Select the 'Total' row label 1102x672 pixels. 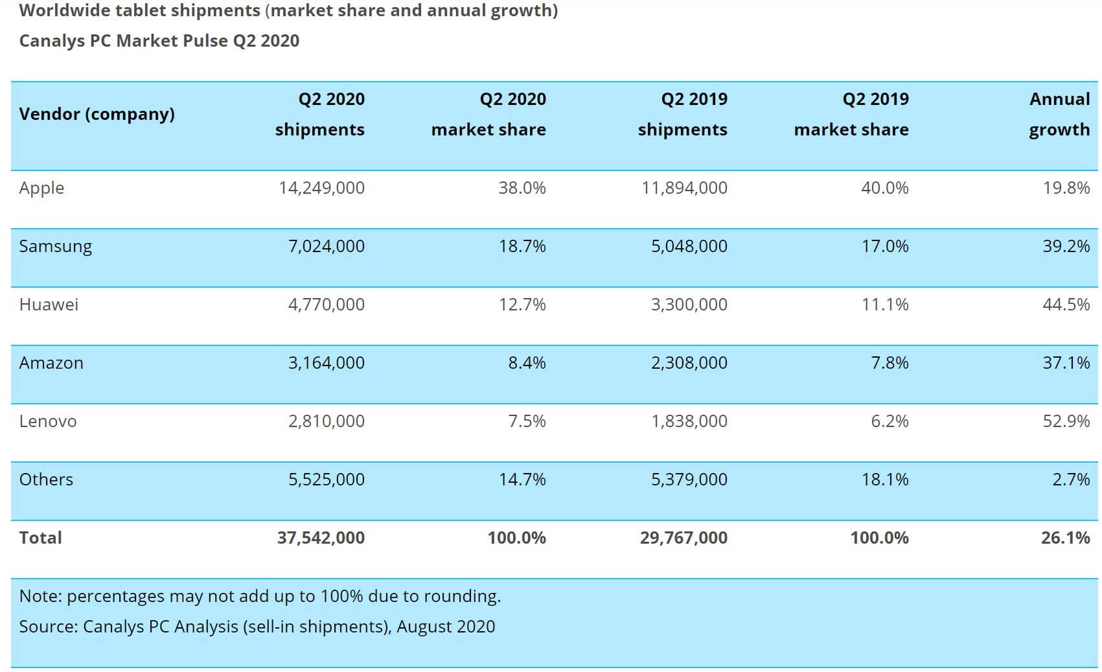[x=41, y=538]
